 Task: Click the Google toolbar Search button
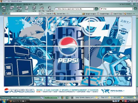[x=48, y=14]
